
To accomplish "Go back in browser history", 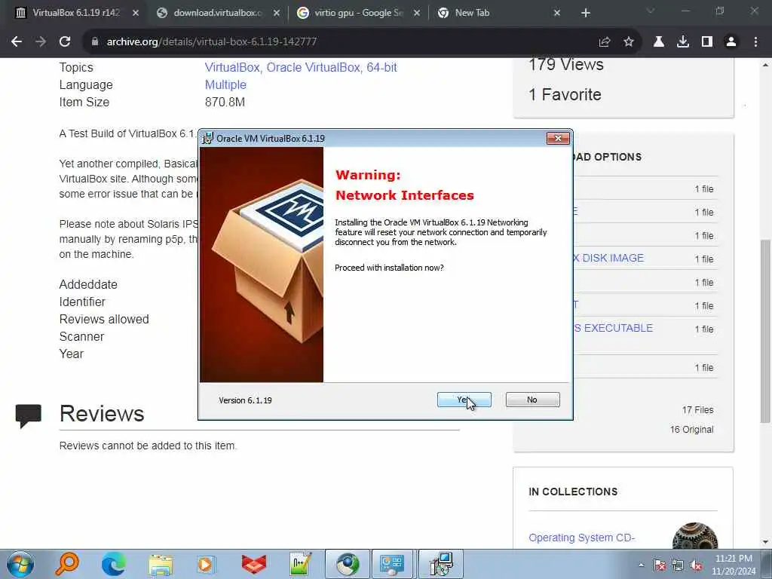I will 17,42.
